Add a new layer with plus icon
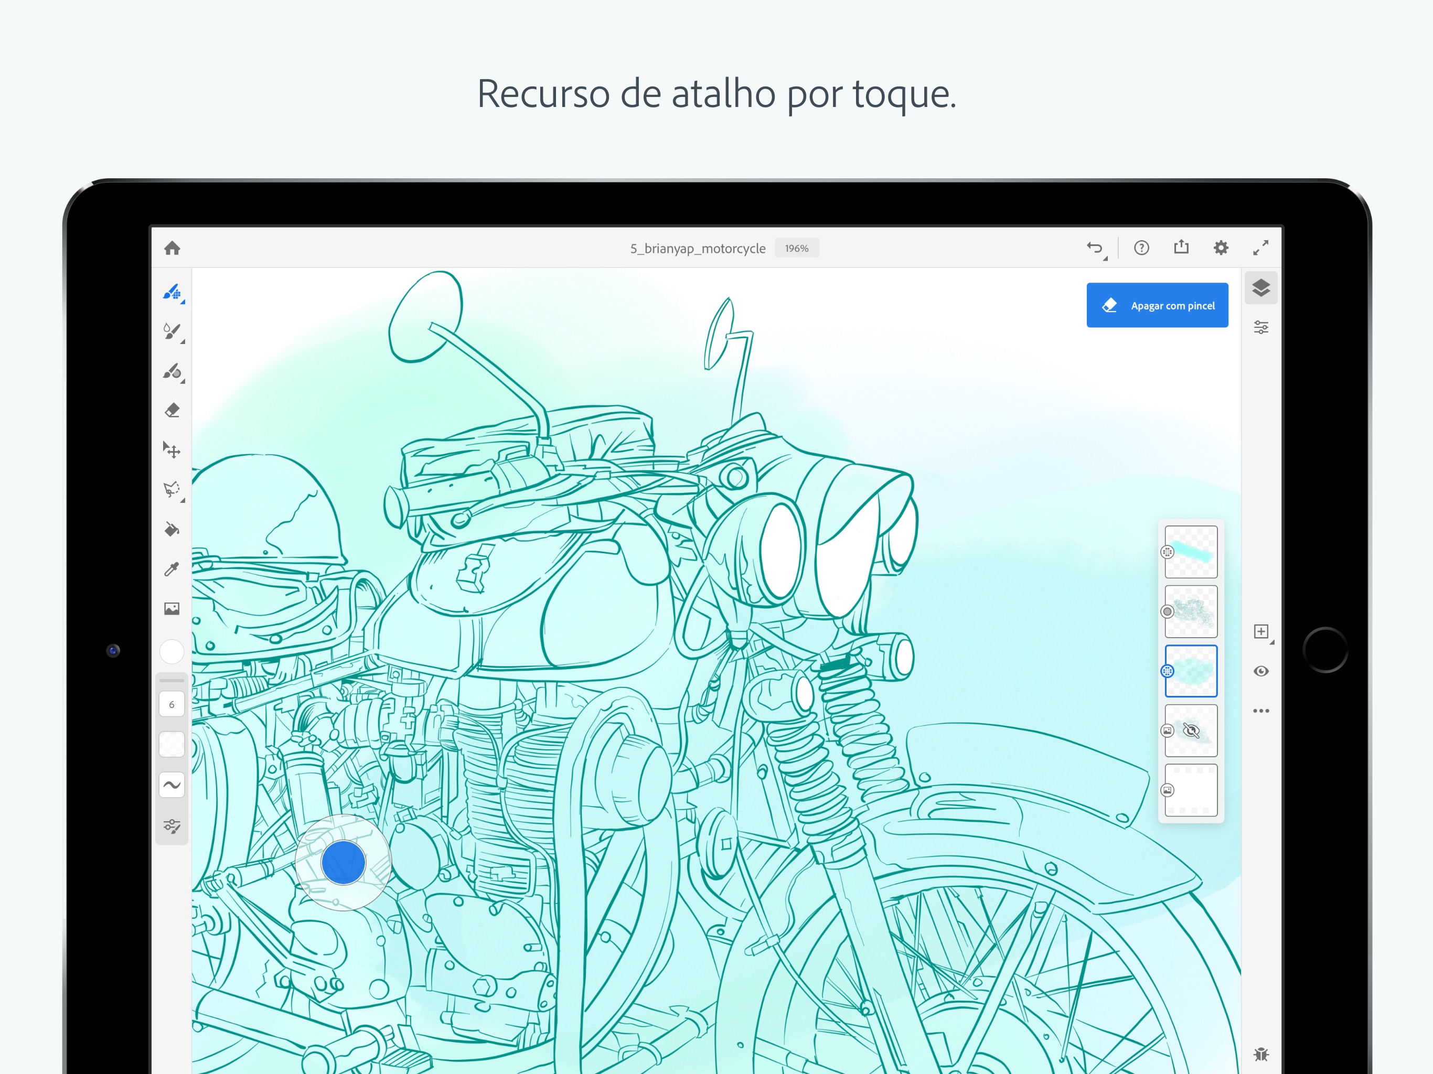The height and width of the screenshot is (1074, 1433). click(1261, 632)
